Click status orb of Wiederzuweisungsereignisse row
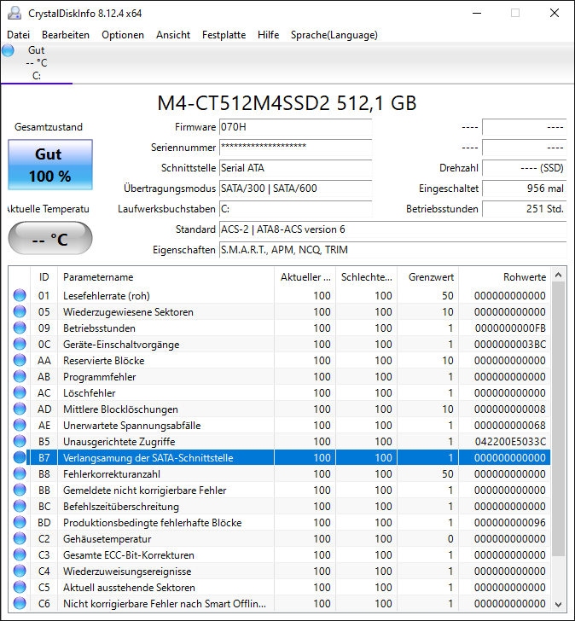The width and height of the screenshot is (575, 621). coord(20,572)
